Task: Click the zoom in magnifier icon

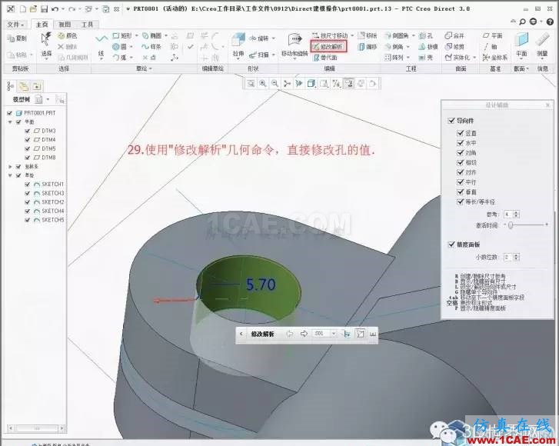Action: pos(263,83)
